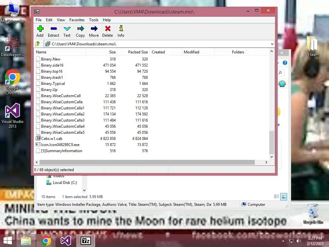
Task: Click the Copy toolbar button
Action: pyautogui.click(x=80, y=31)
